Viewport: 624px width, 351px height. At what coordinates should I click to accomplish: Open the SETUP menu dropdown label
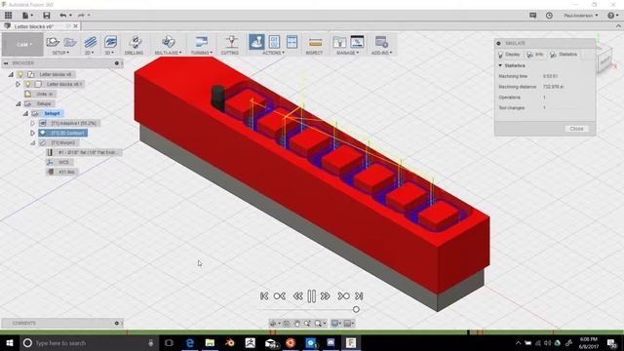(60, 53)
